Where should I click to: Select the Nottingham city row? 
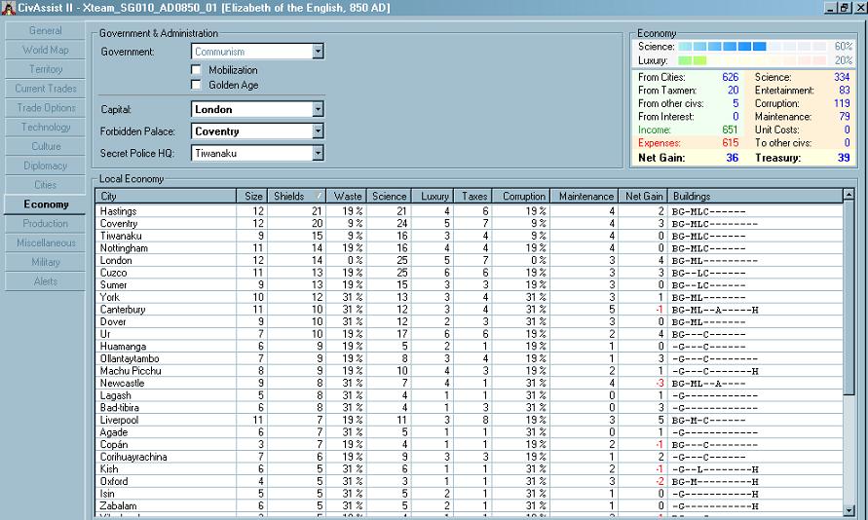[x=469, y=248]
